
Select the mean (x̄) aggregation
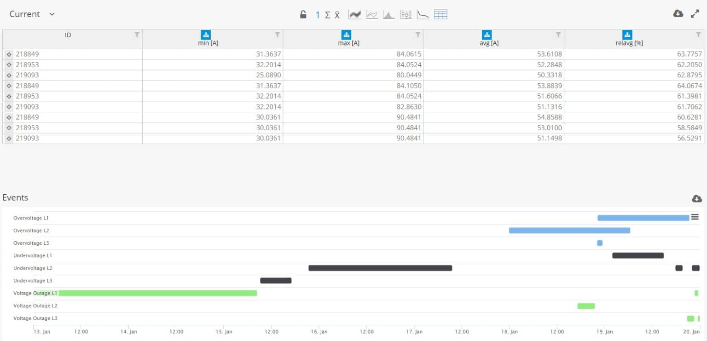[x=337, y=15]
